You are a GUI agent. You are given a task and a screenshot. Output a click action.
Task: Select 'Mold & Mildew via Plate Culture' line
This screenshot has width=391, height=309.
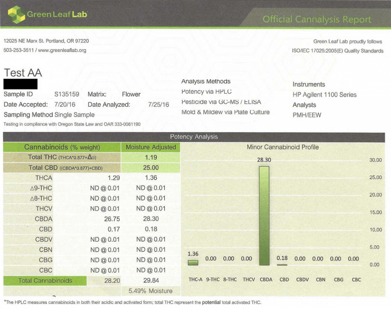[x=226, y=112]
